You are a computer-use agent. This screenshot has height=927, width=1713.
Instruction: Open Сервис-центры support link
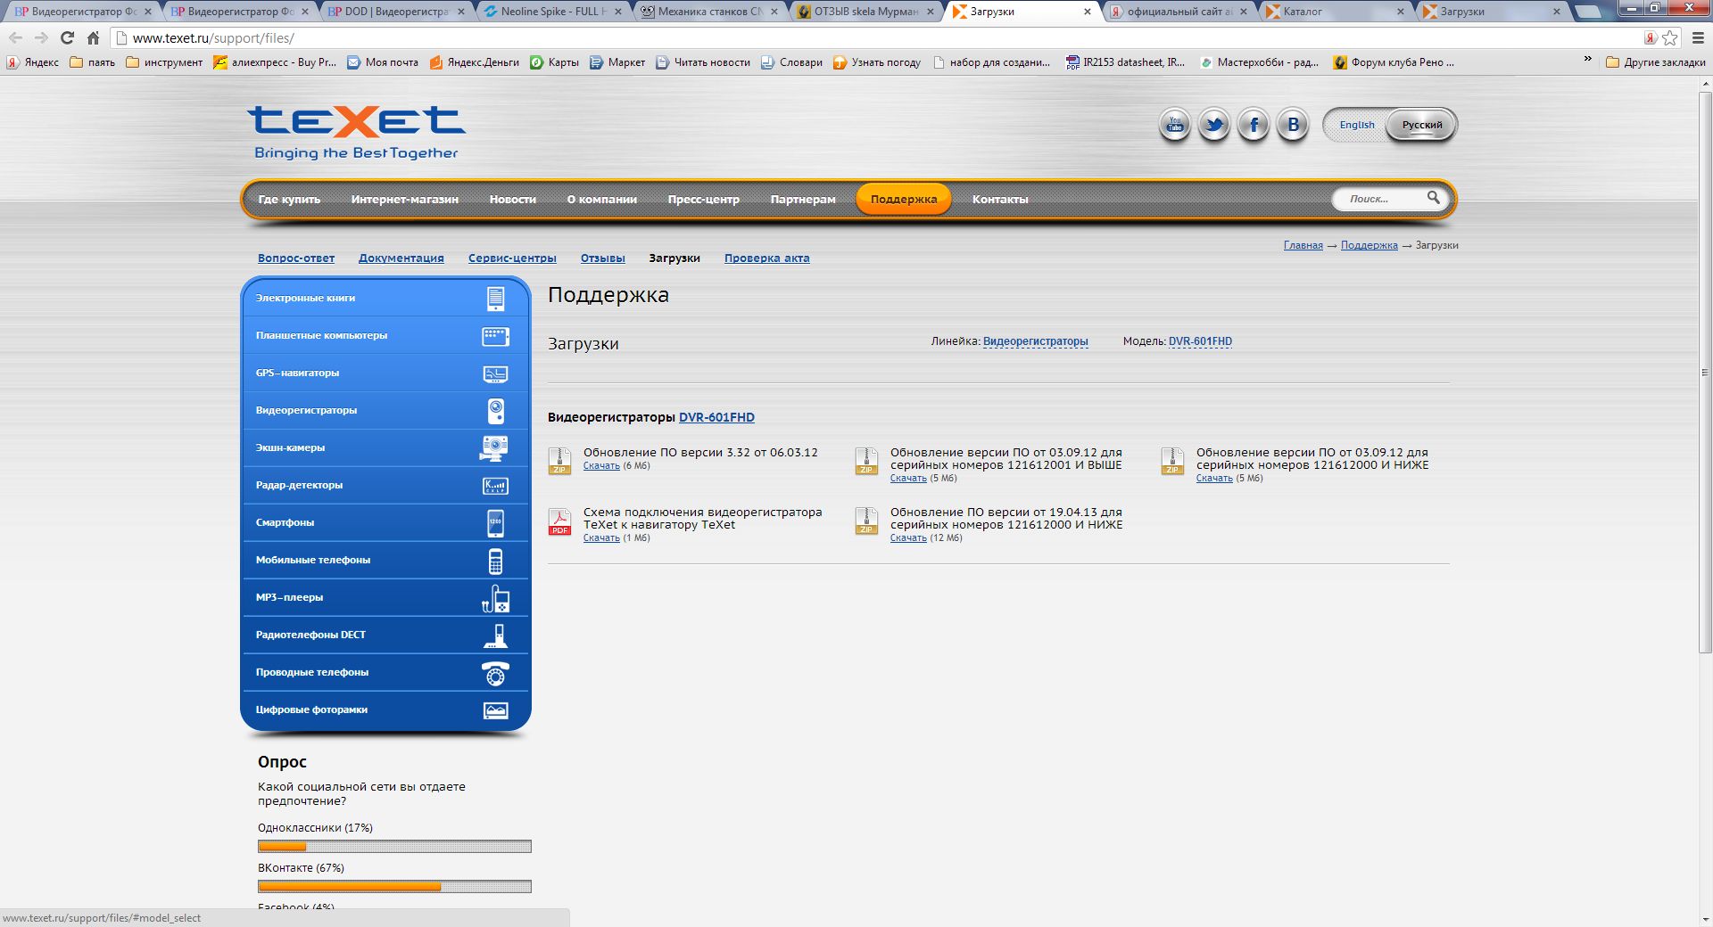pos(512,258)
